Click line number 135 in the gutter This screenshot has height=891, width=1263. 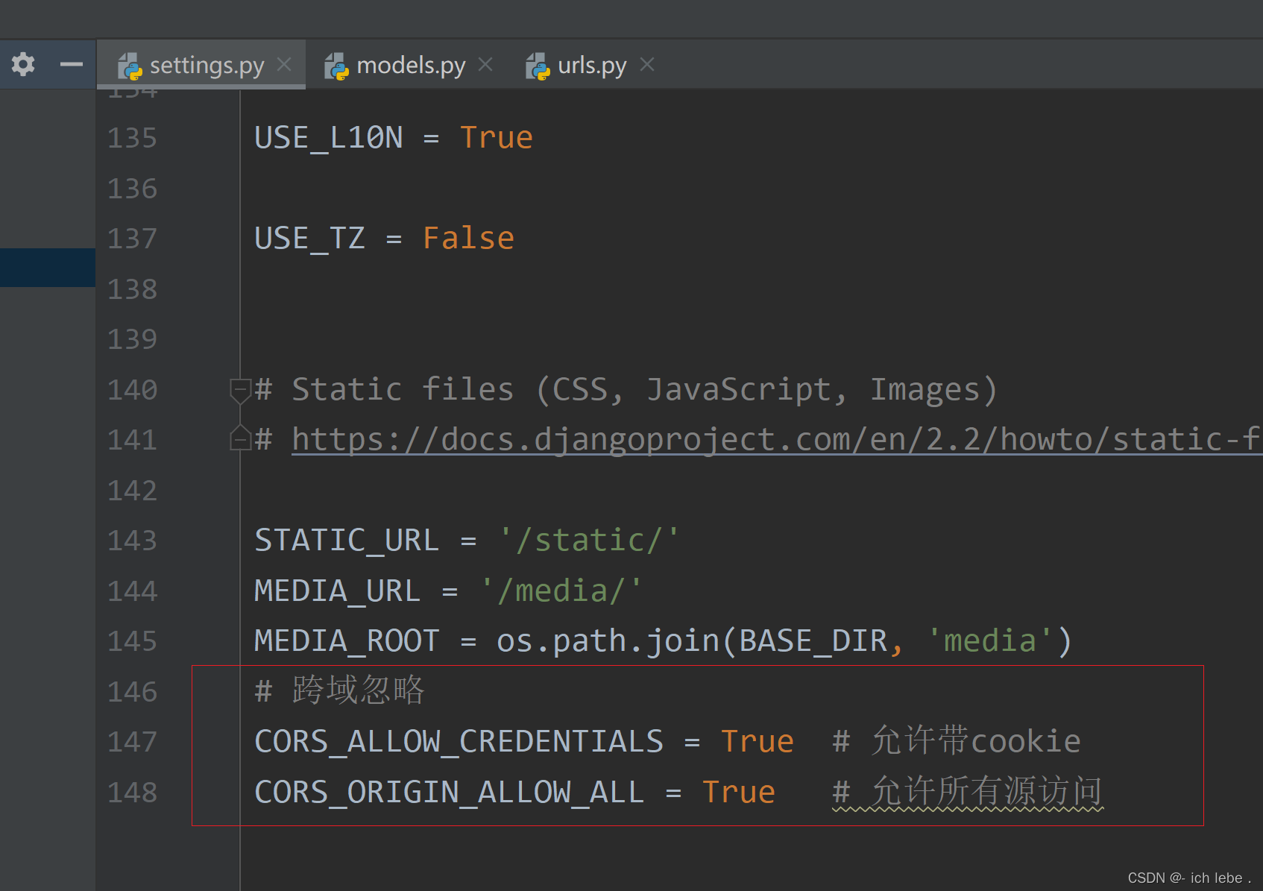pyautogui.click(x=132, y=138)
